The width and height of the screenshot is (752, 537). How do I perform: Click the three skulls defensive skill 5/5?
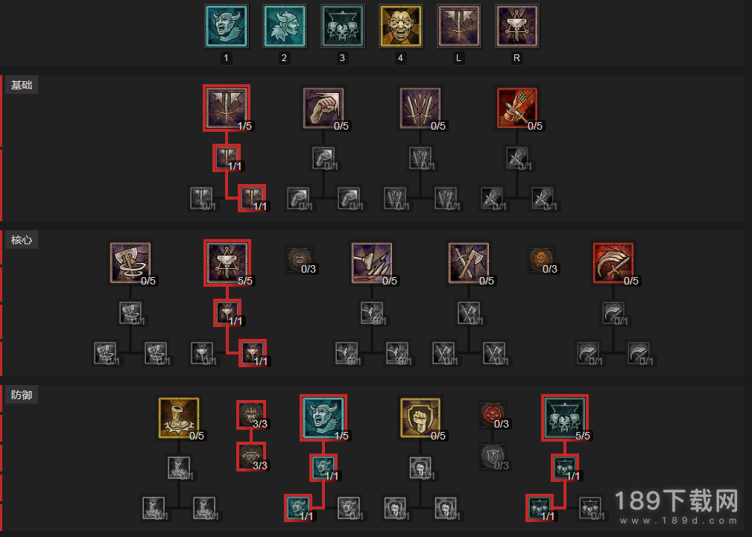[565, 418]
